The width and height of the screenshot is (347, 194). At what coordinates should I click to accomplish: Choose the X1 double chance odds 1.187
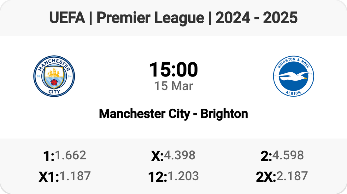(x=75, y=176)
